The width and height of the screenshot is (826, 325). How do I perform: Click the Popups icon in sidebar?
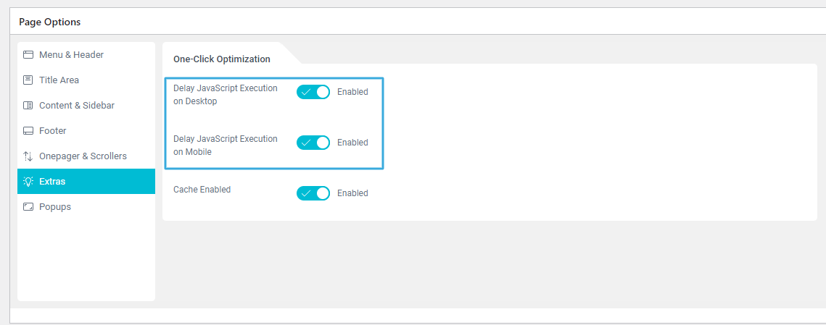tap(28, 207)
